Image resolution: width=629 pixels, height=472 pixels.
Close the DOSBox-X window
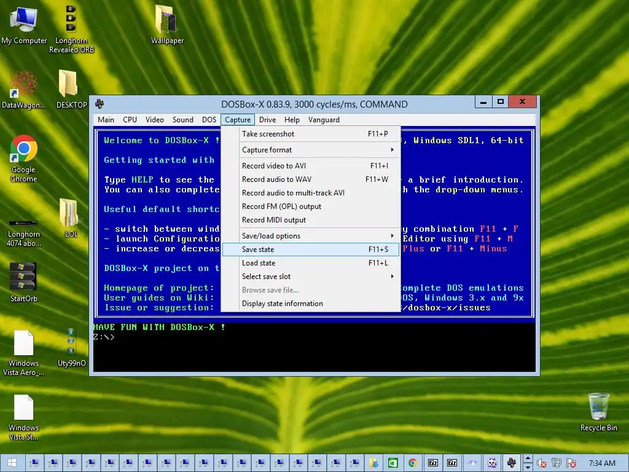click(x=522, y=102)
